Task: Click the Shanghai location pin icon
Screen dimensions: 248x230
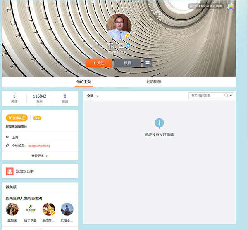Action: pos(7,137)
